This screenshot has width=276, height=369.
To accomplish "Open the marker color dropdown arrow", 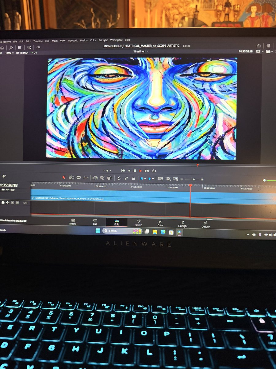I will [x=153, y=179].
